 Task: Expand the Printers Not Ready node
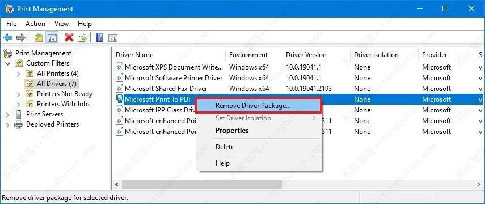point(18,94)
